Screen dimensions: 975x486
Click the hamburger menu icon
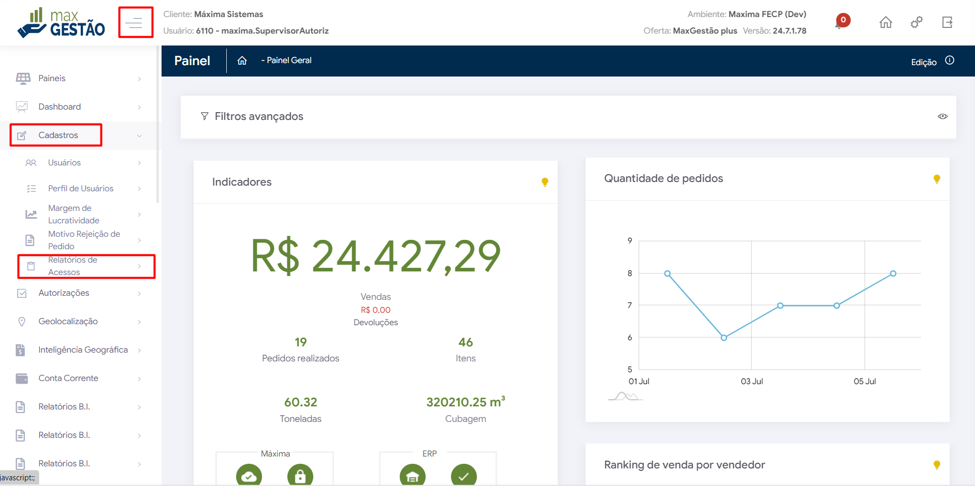click(x=134, y=22)
